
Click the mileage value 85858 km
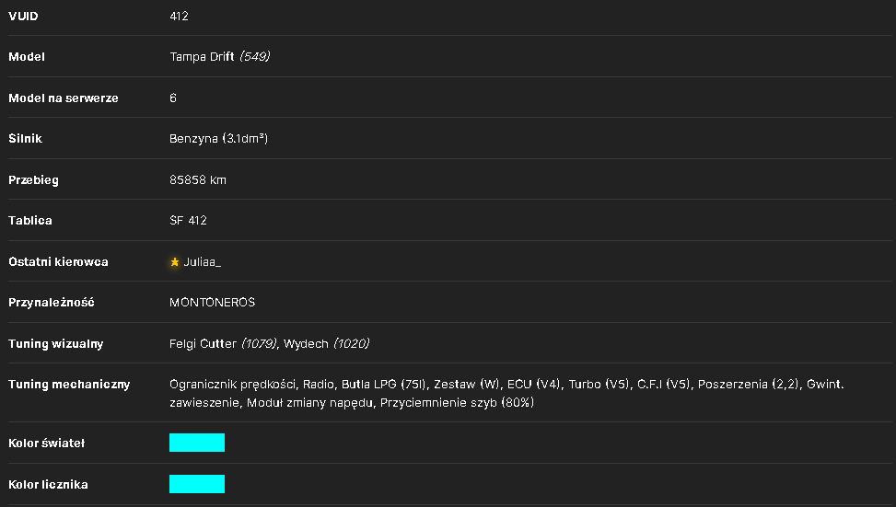click(198, 179)
